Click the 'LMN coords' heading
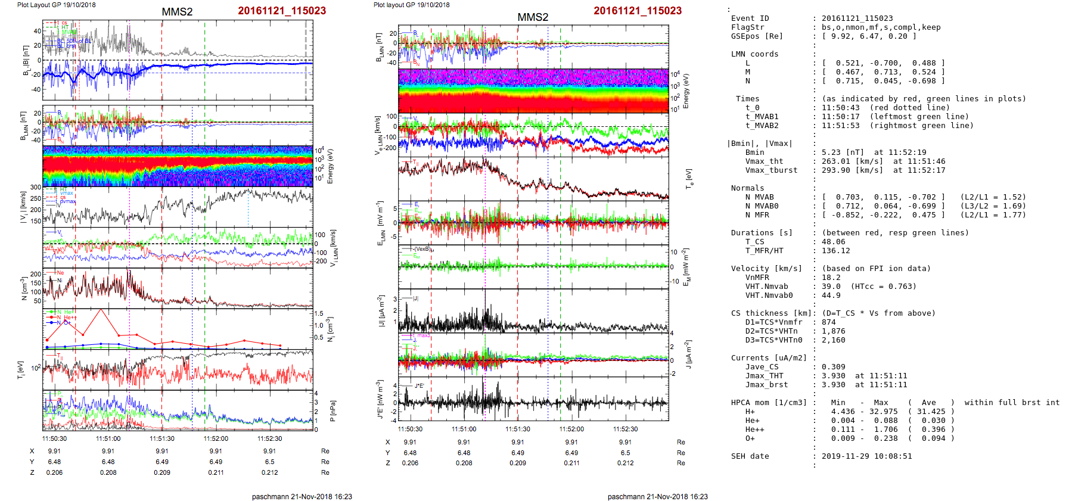Screen dimensions: 1075x501 754,54
